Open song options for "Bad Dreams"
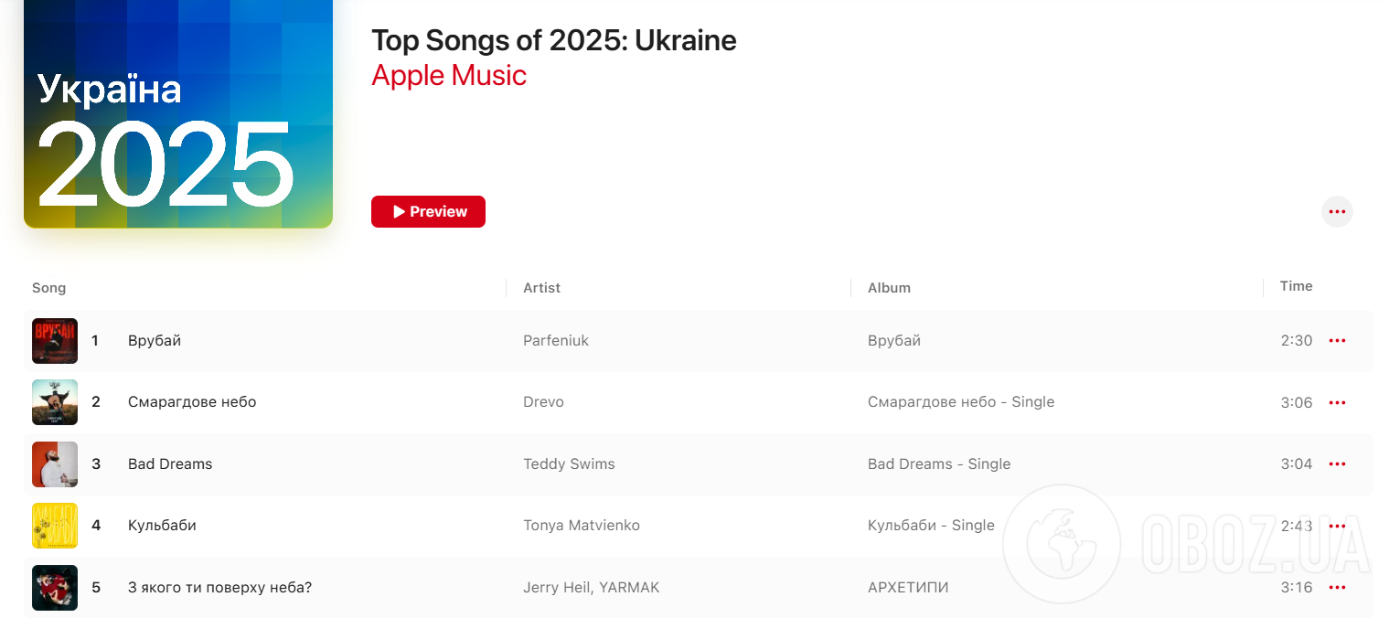This screenshot has height=618, width=1389. pos(1337,463)
